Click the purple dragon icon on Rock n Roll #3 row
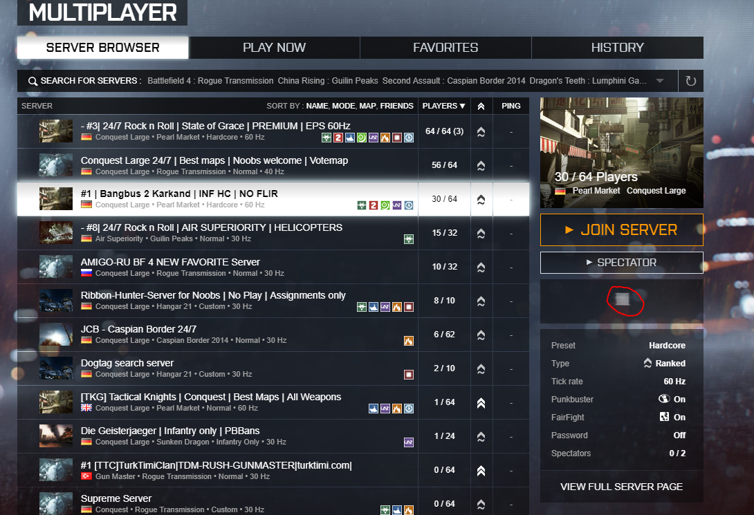This screenshot has height=515, width=754. point(374,138)
